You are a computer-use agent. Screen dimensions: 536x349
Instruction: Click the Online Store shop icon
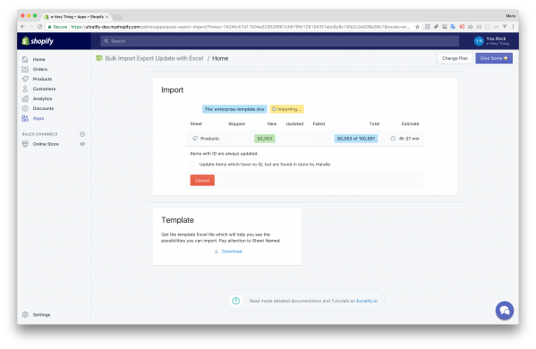tap(25, 144)
